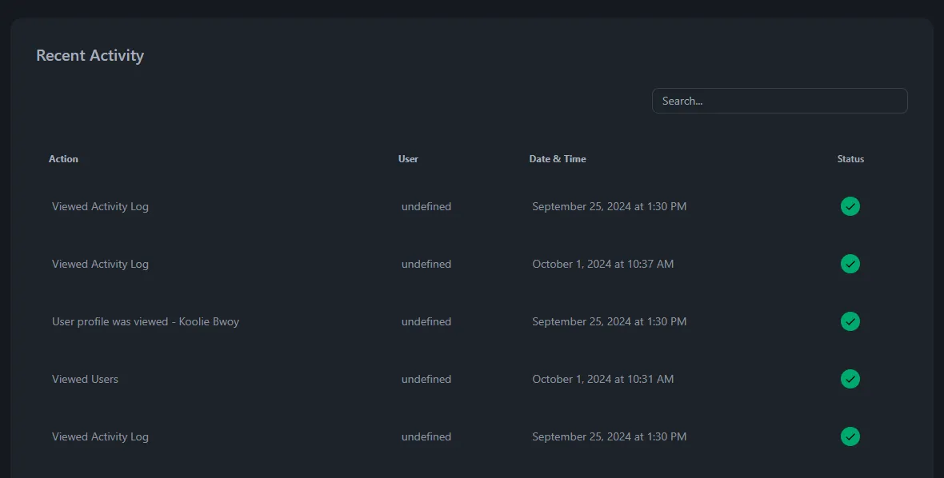The width and height of the screenshot is (944, 478).
Task: Click the October 1, 2024 at 10:37 AM timestamp
Action: click(x=602, y=264)
